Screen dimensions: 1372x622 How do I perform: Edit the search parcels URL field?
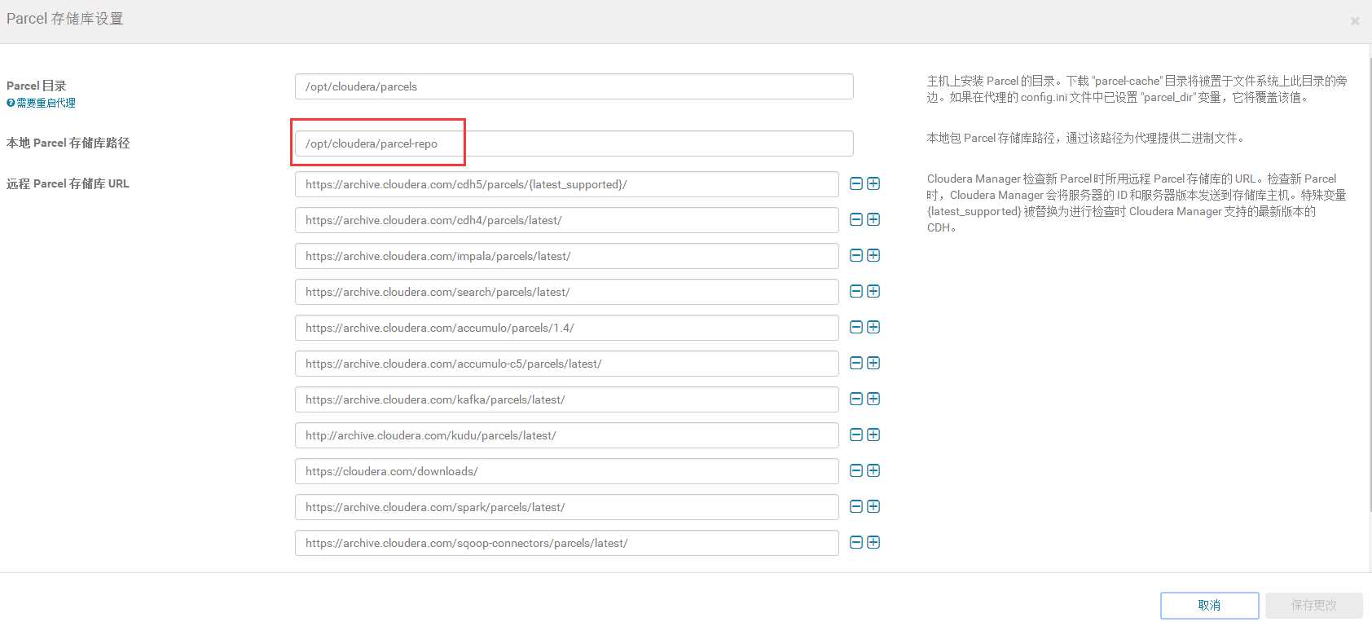(x=567, y=292)
